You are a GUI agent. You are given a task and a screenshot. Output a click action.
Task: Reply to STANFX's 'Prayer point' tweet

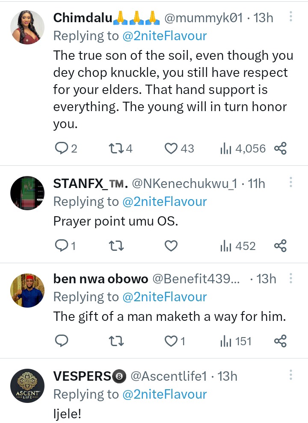(62, 246)
